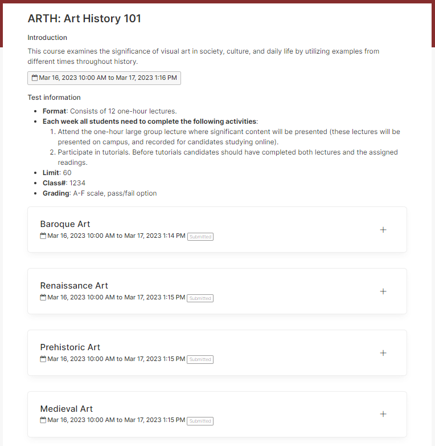This screenshot has width=435, height=446.
Task: Expand the Baroque Art section plus icon
Action: (383, 230)
